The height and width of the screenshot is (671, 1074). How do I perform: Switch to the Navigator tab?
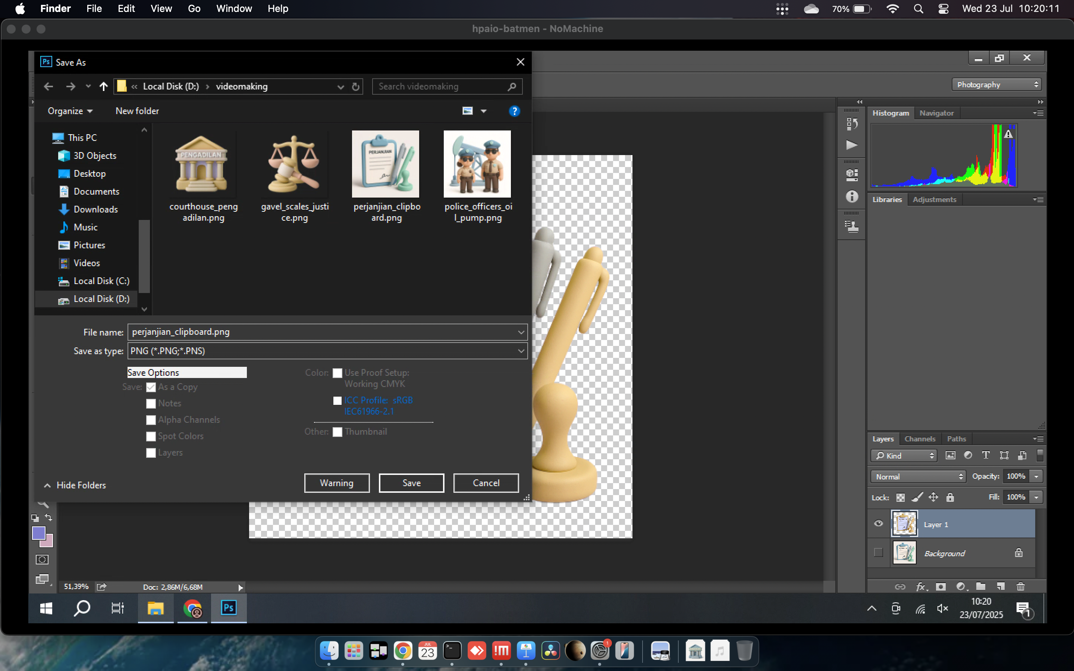pyautogui.click(x=936, y=113)
